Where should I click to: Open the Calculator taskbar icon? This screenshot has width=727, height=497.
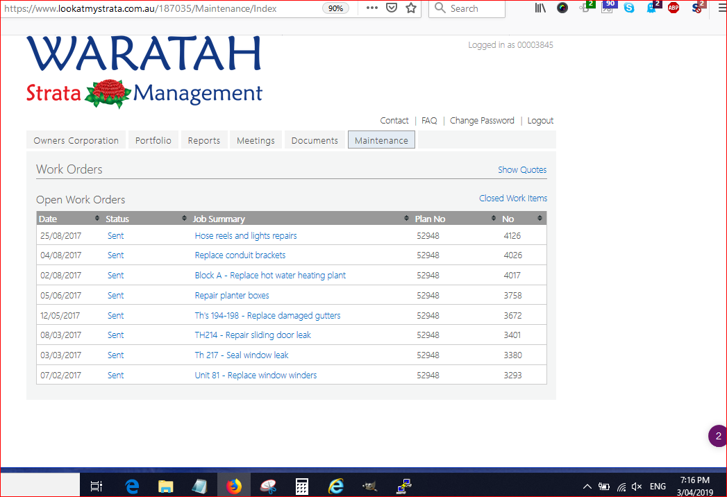point(302,486)
